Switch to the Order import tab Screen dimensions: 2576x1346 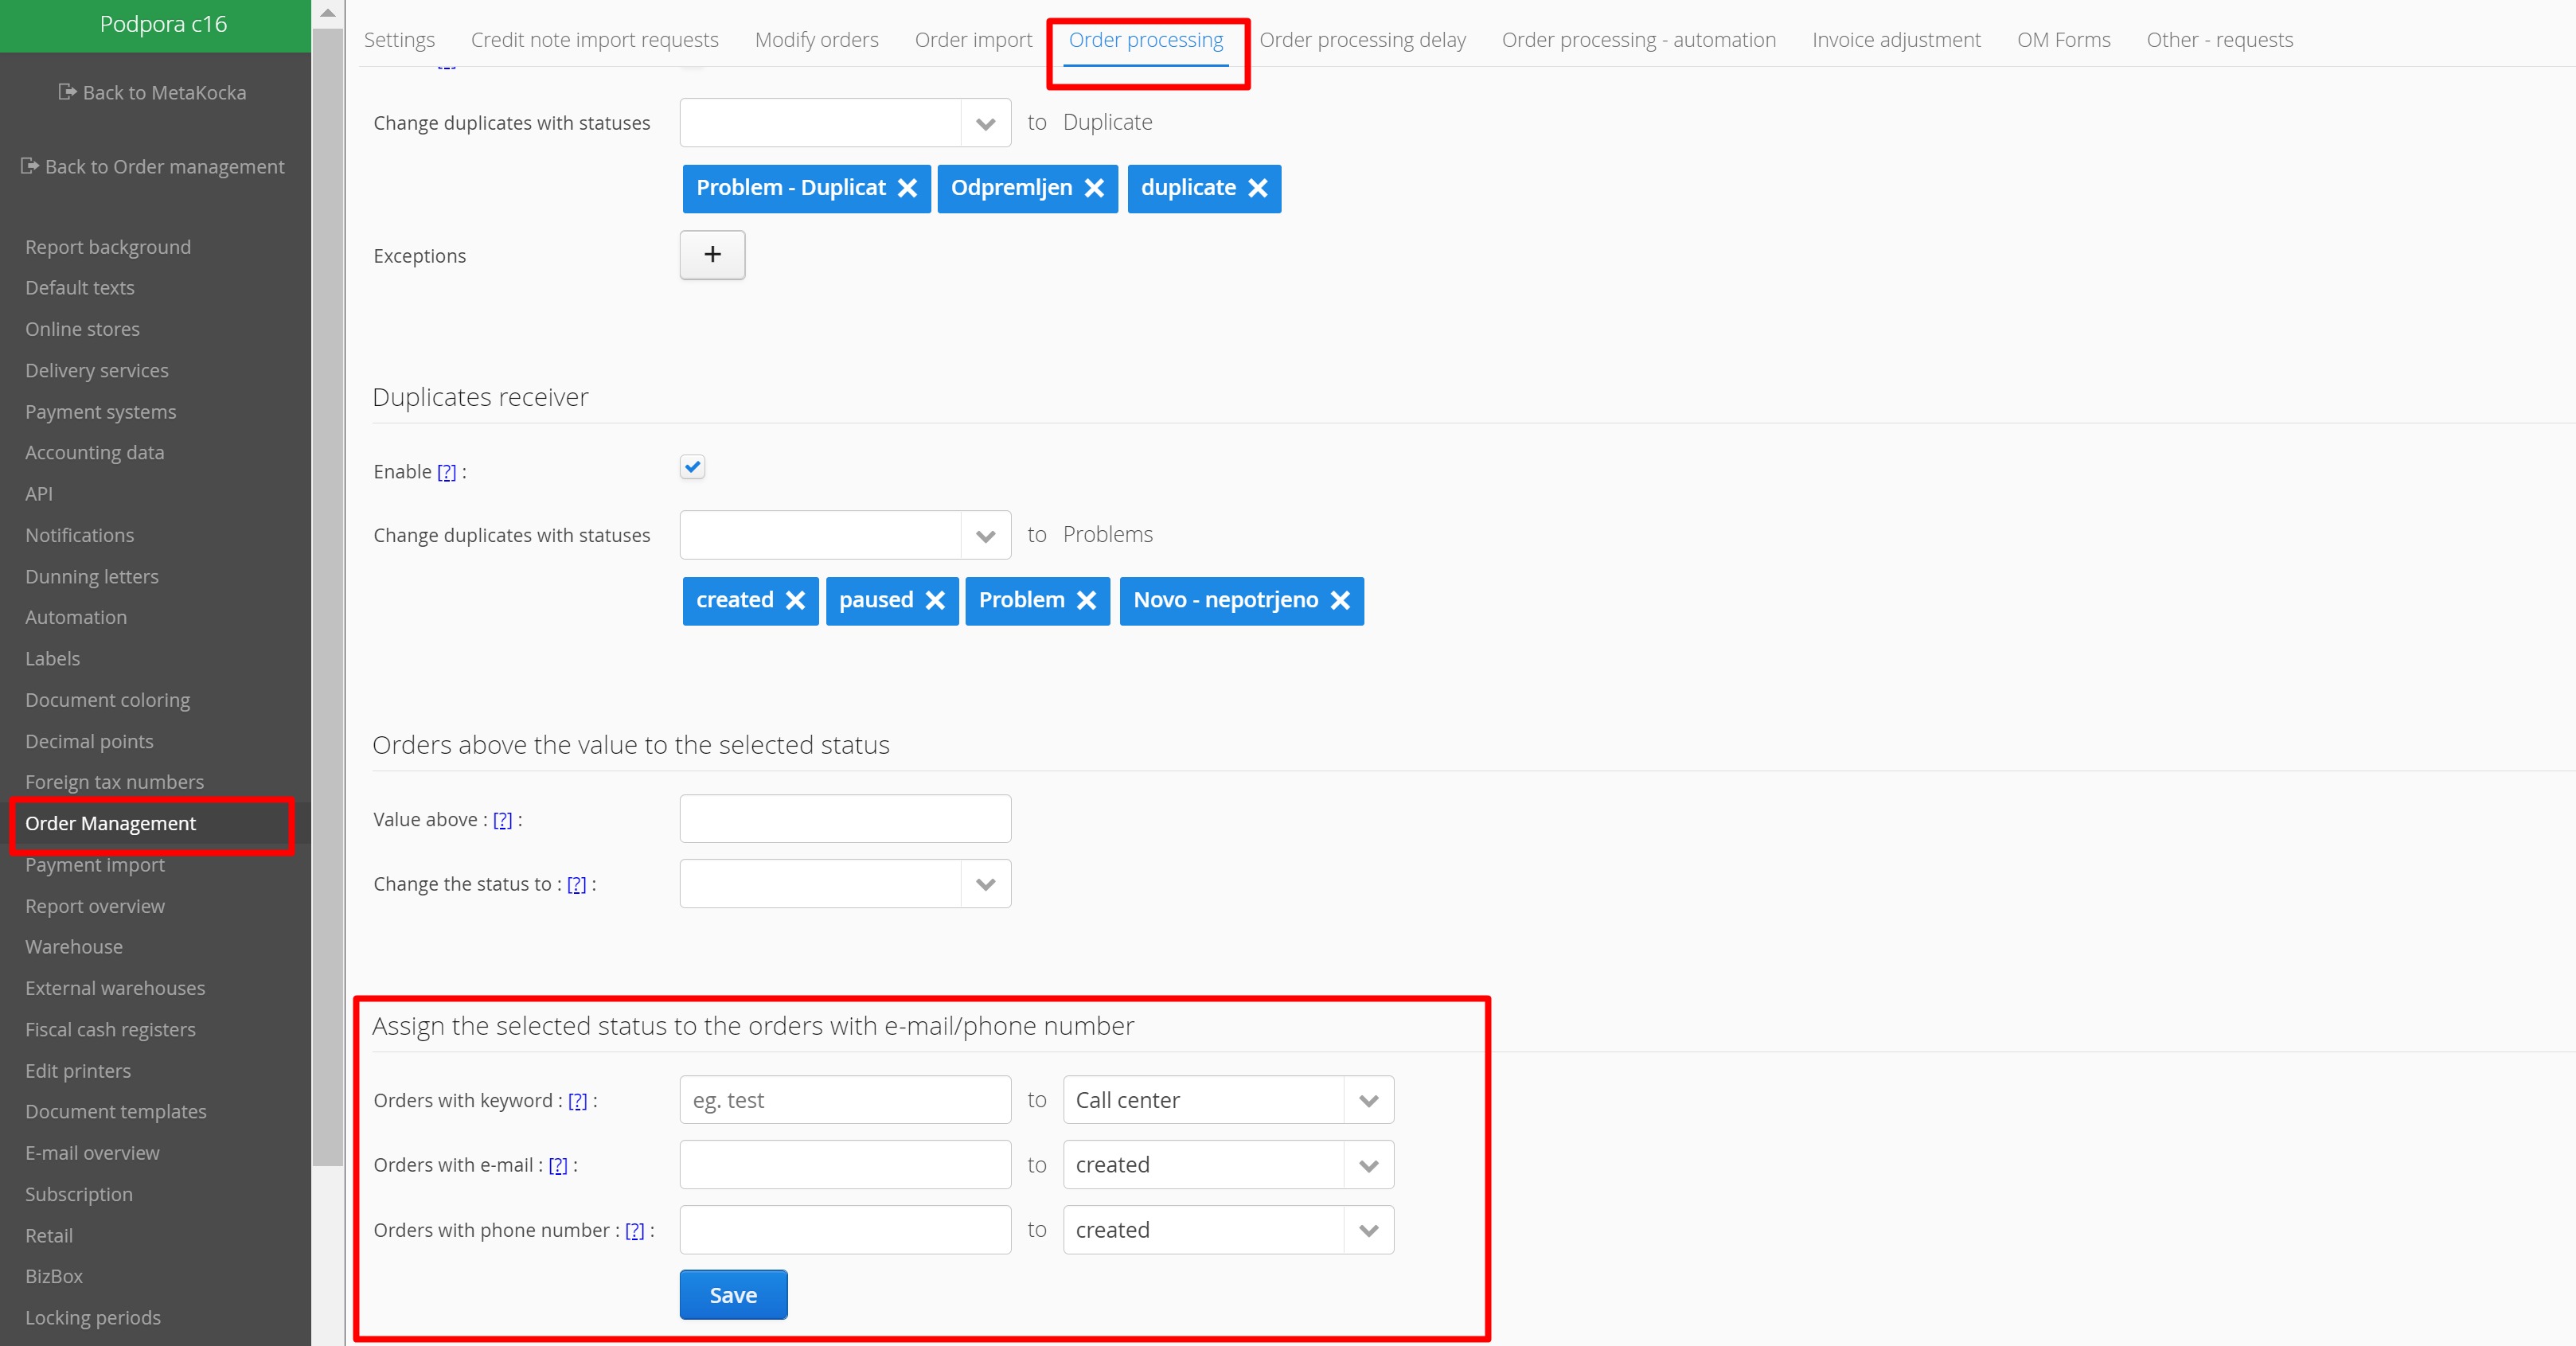972,40
